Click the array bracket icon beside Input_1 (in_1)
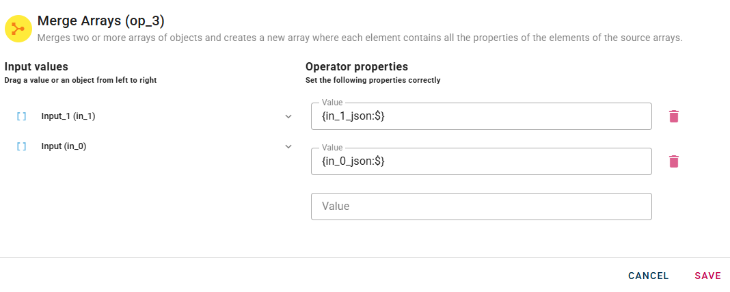 click(x=21, y=116)
